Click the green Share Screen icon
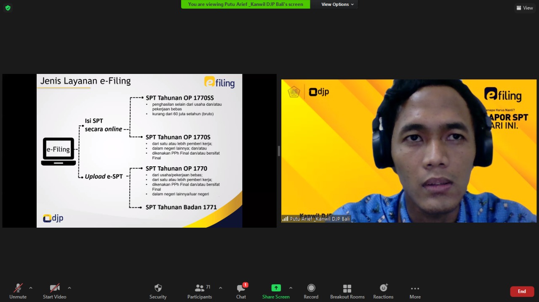 276,288
